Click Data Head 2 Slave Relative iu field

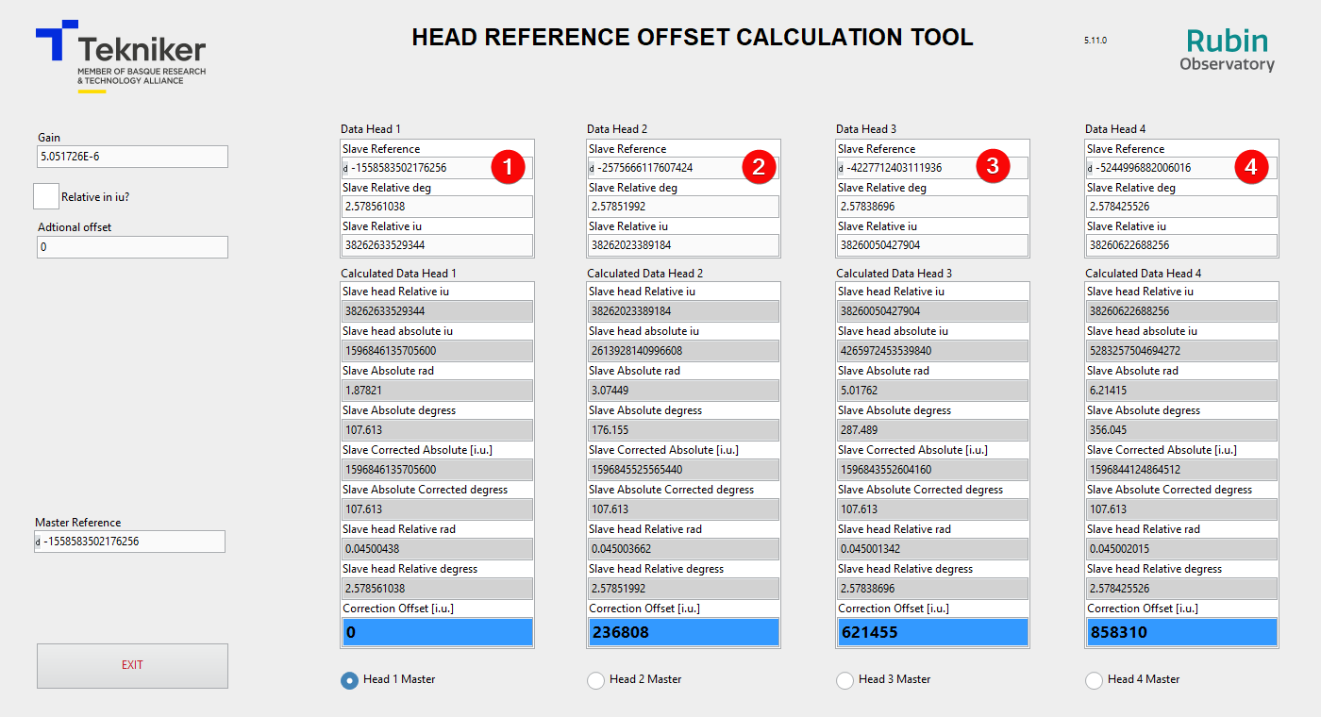(x=684, y=245)
